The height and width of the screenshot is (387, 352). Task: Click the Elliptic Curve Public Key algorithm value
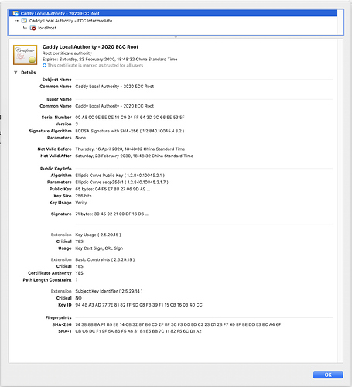tap(120, 176)
